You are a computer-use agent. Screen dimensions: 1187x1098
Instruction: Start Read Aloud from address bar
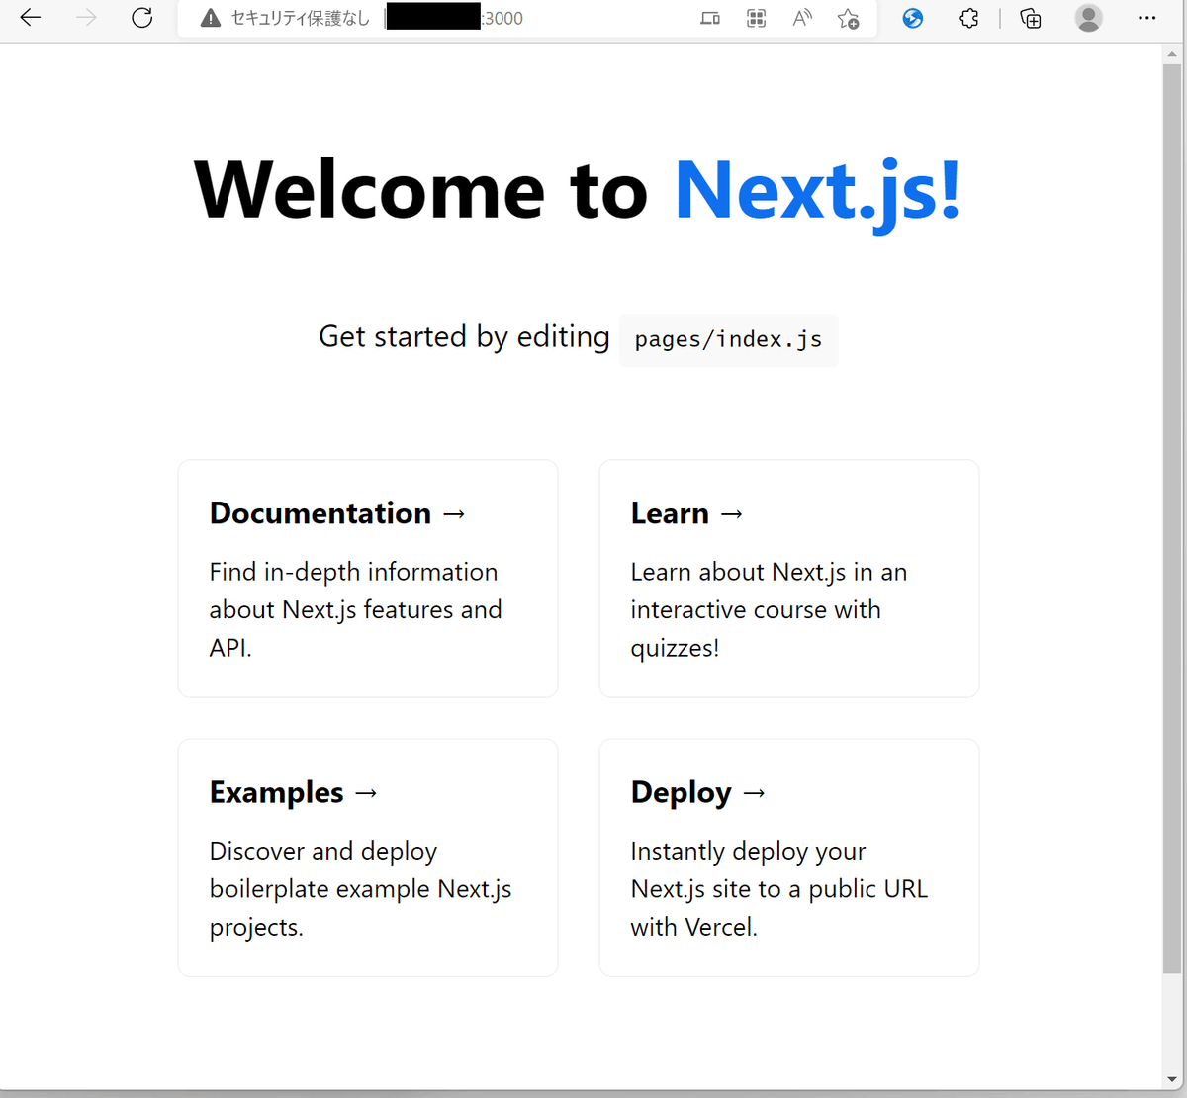pyautogui.click(x=802, y=18)
